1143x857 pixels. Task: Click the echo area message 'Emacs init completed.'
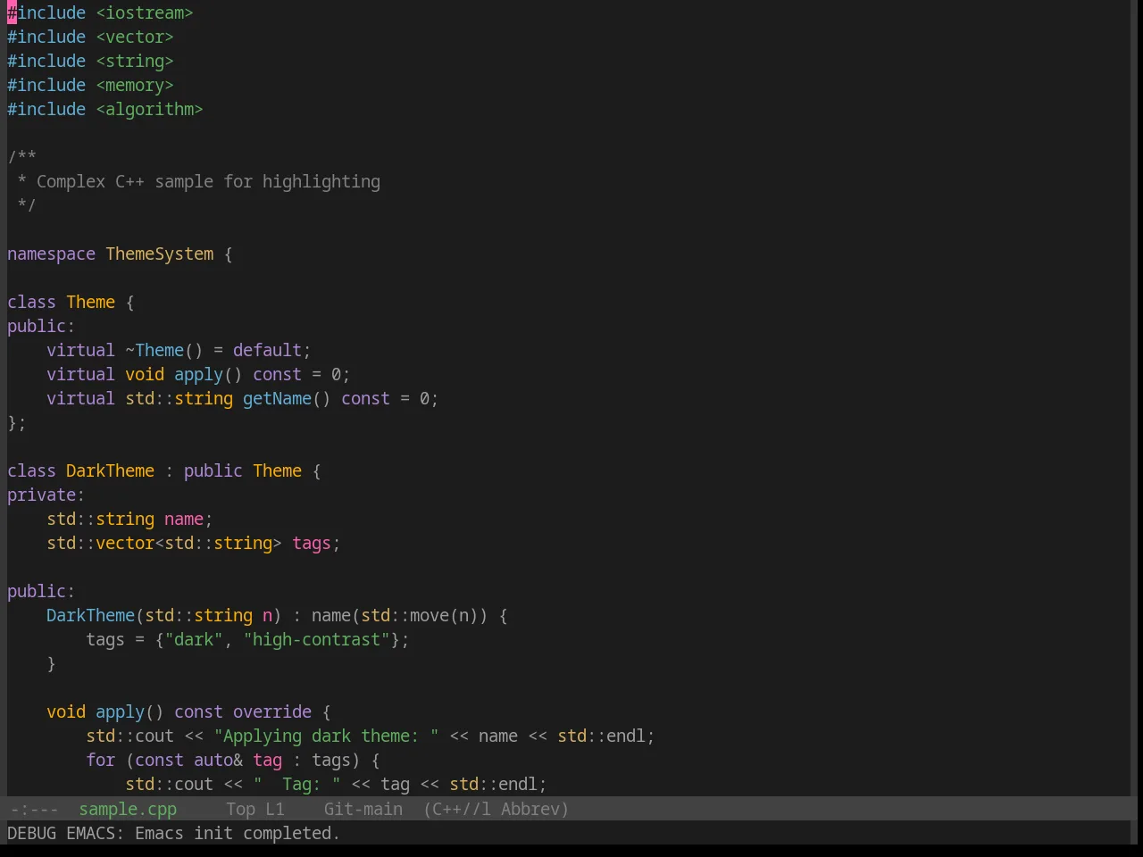click(x=238, y=833)
